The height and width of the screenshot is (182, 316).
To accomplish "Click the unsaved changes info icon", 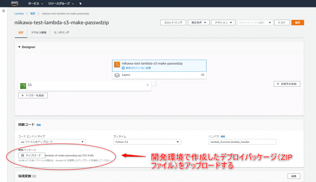I will (x=123, y=68).
